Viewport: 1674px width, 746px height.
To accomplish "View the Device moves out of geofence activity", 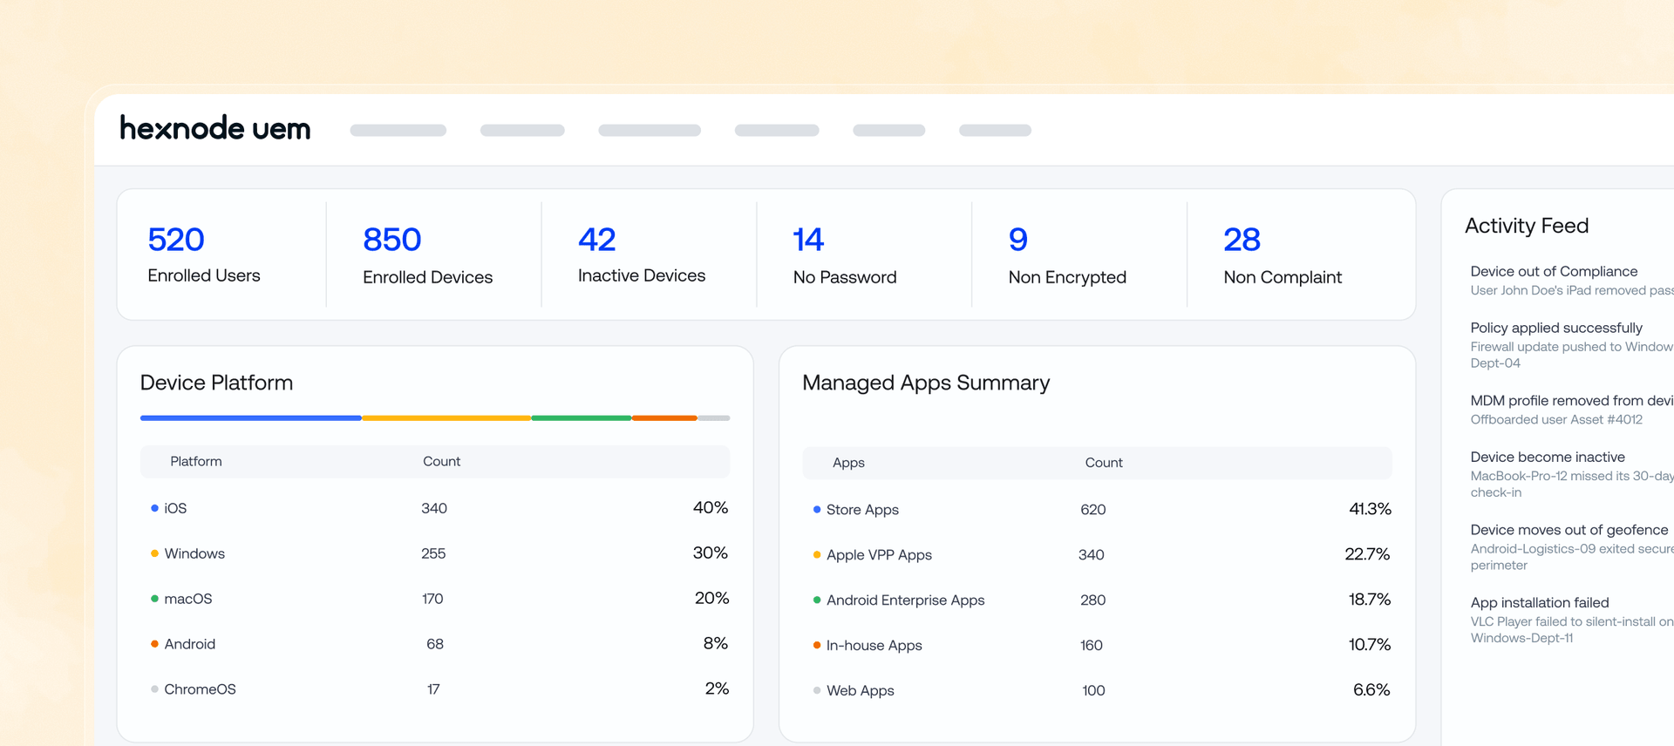I will (x=1572, y=547).
